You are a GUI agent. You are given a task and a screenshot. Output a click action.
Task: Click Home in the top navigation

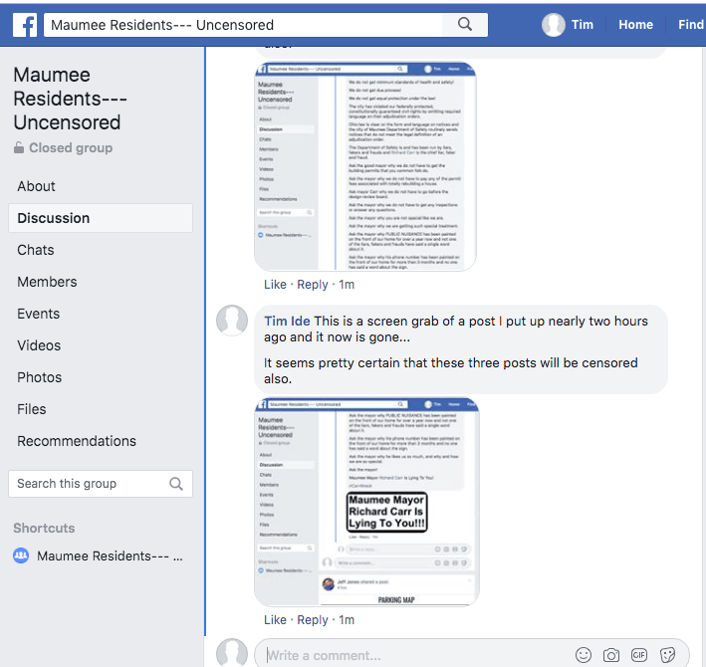pos(635,25)
